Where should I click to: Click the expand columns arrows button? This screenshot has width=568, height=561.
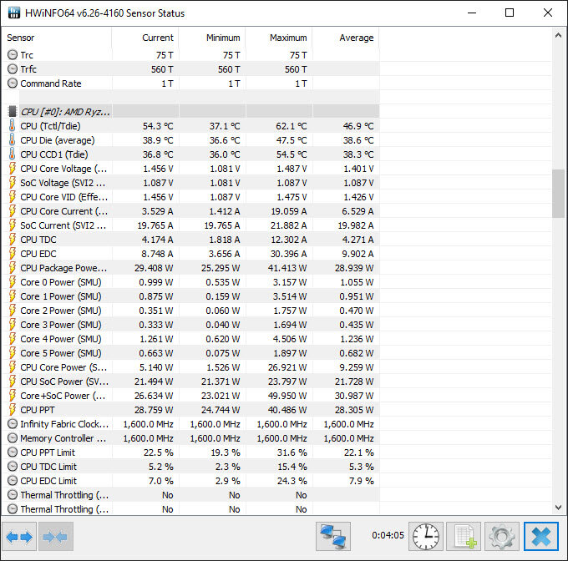19,537
